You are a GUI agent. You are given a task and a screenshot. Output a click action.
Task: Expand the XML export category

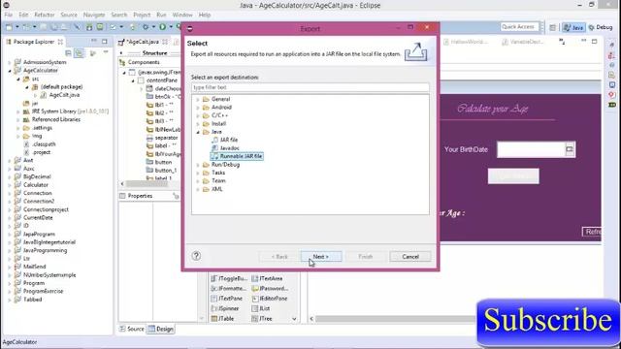(198, 189)
